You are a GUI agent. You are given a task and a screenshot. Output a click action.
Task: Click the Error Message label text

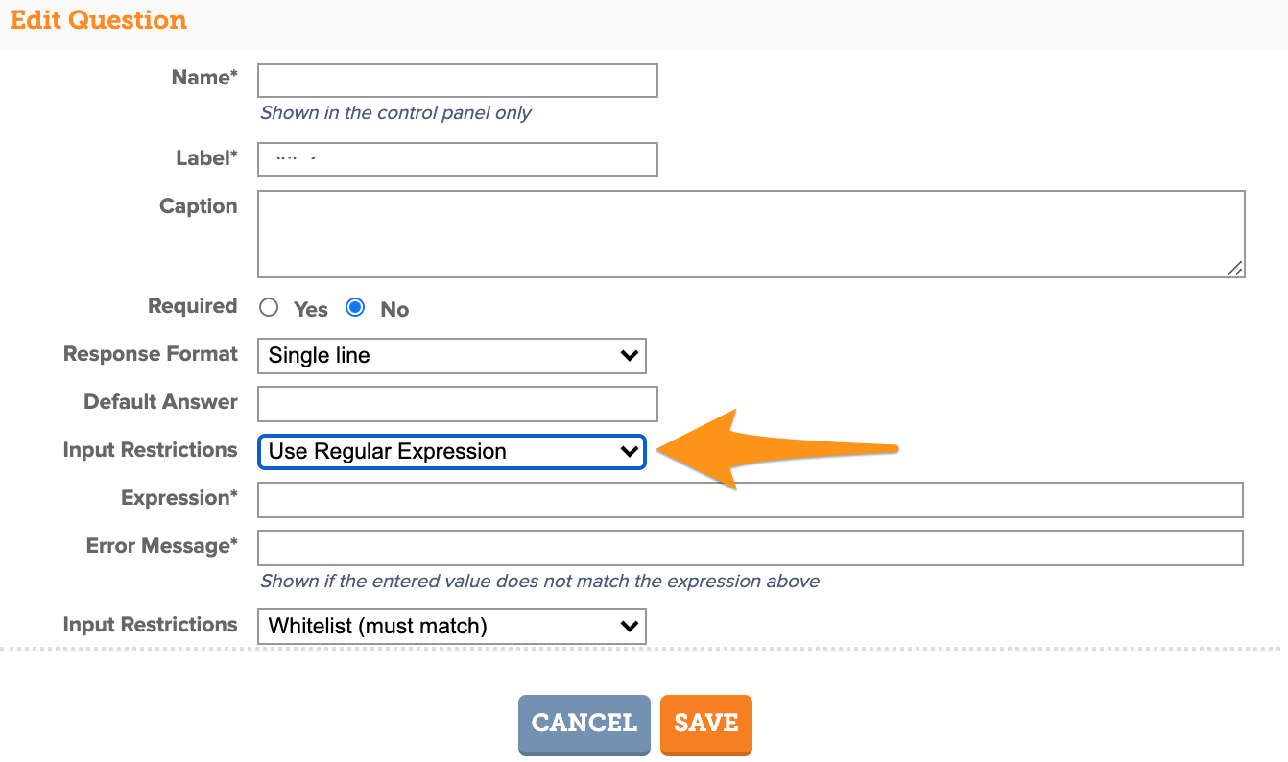coord(161,546)
